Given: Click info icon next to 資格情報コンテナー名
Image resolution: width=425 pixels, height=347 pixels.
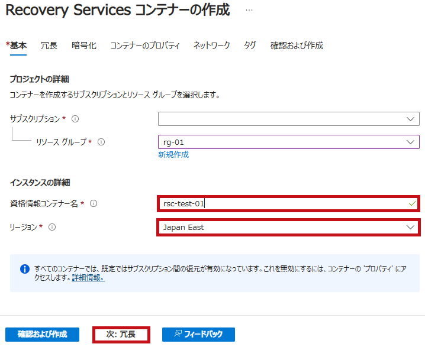Looking at the screenshot, I should (94, 203).
